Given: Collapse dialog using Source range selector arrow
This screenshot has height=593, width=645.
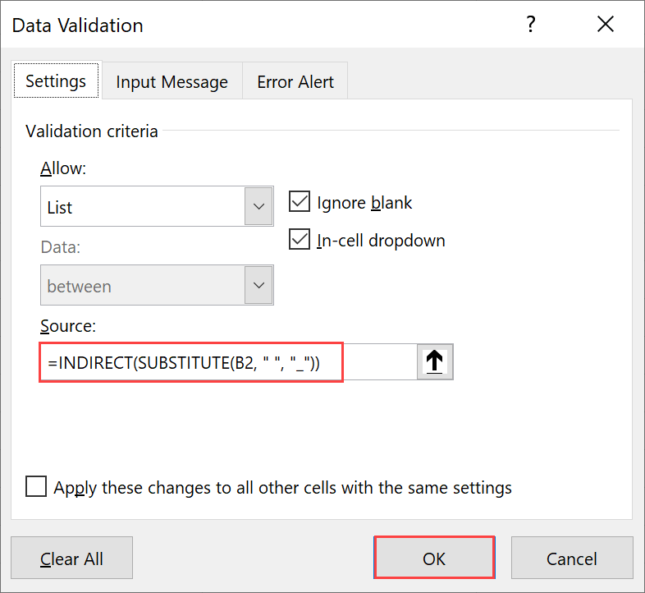Looking at the screenshot, I should [435, 361].
